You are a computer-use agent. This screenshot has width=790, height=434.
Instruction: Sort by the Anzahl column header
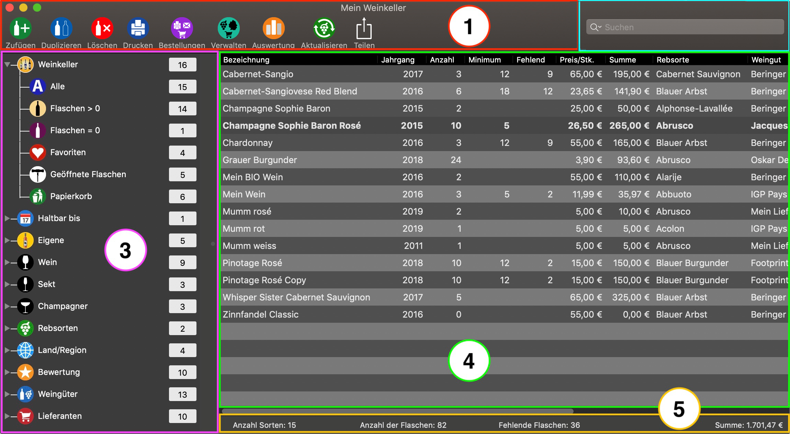[445, 60]
